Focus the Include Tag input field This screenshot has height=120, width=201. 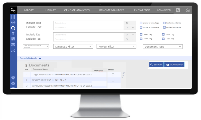click(88, 35)
